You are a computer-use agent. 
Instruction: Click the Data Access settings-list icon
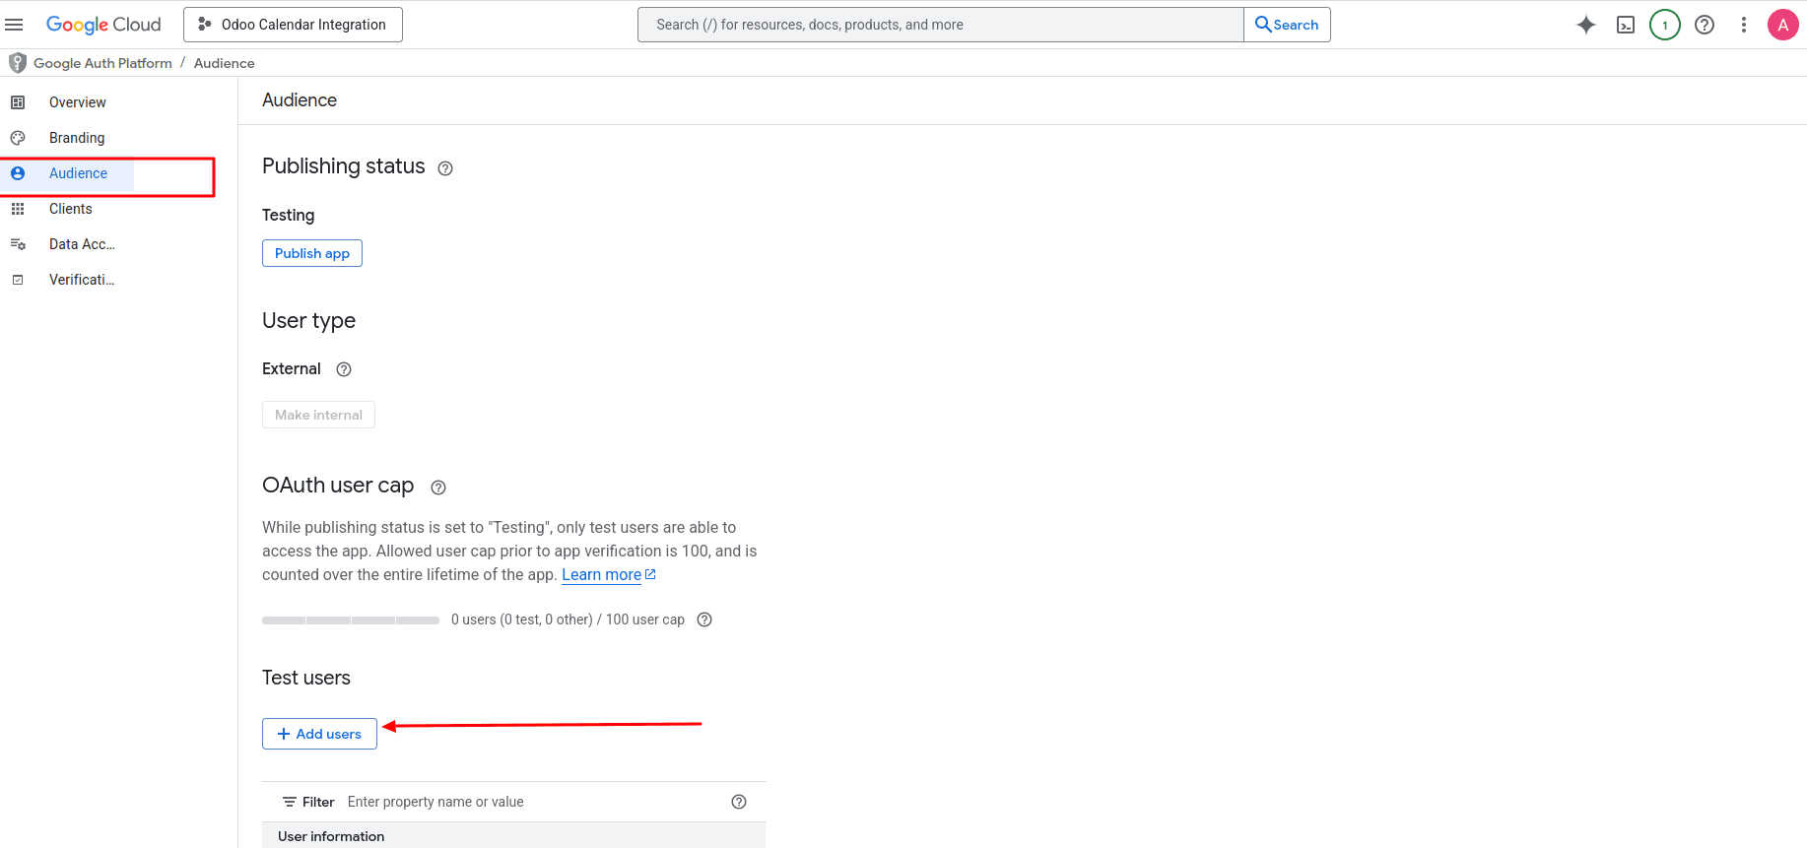coord(18,244)
